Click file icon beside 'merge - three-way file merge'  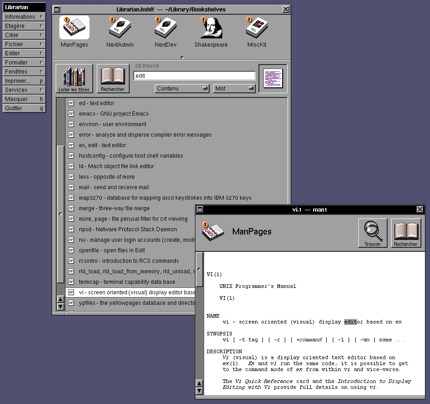click(71, 208)
